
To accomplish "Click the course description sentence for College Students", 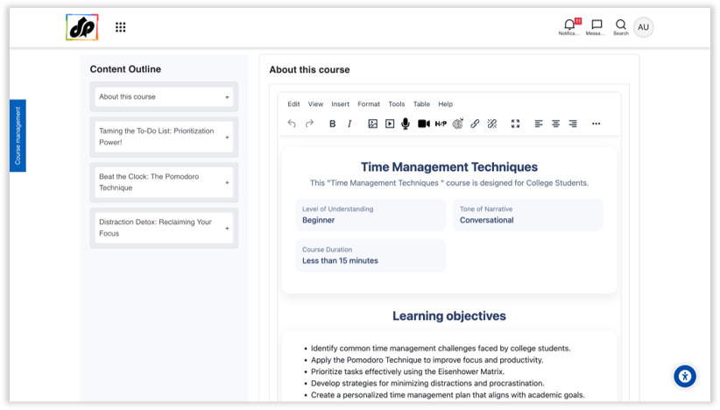I will pos(449,183).
